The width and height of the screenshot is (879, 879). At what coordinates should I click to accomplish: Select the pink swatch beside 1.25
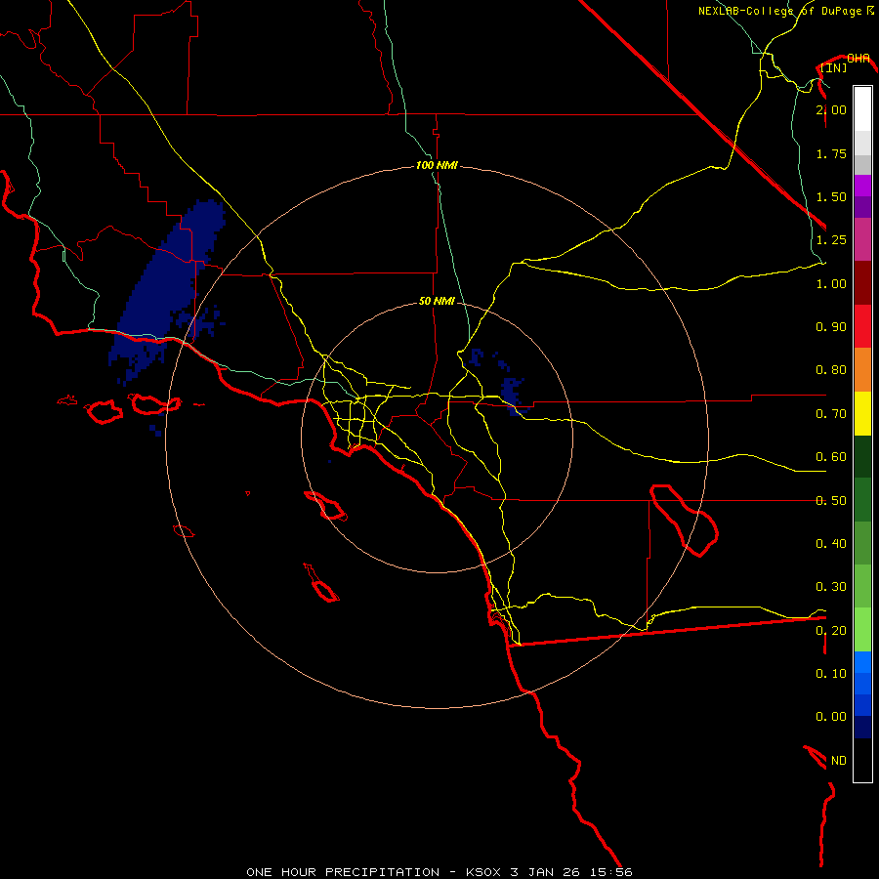862,239
